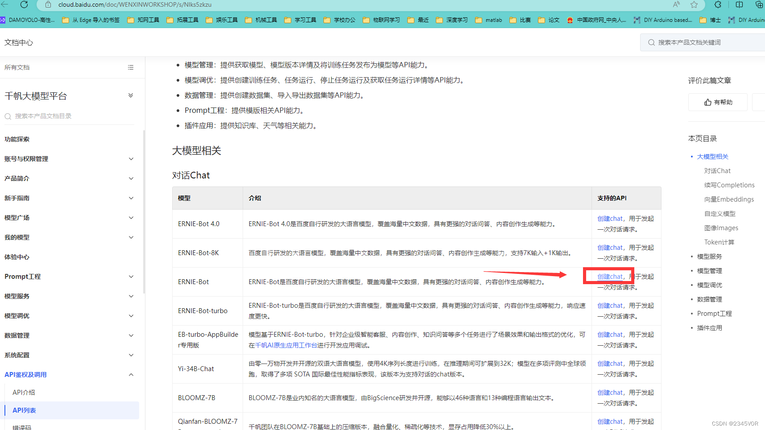Click the 有帮助 thumbs-up button

(718, 102)
